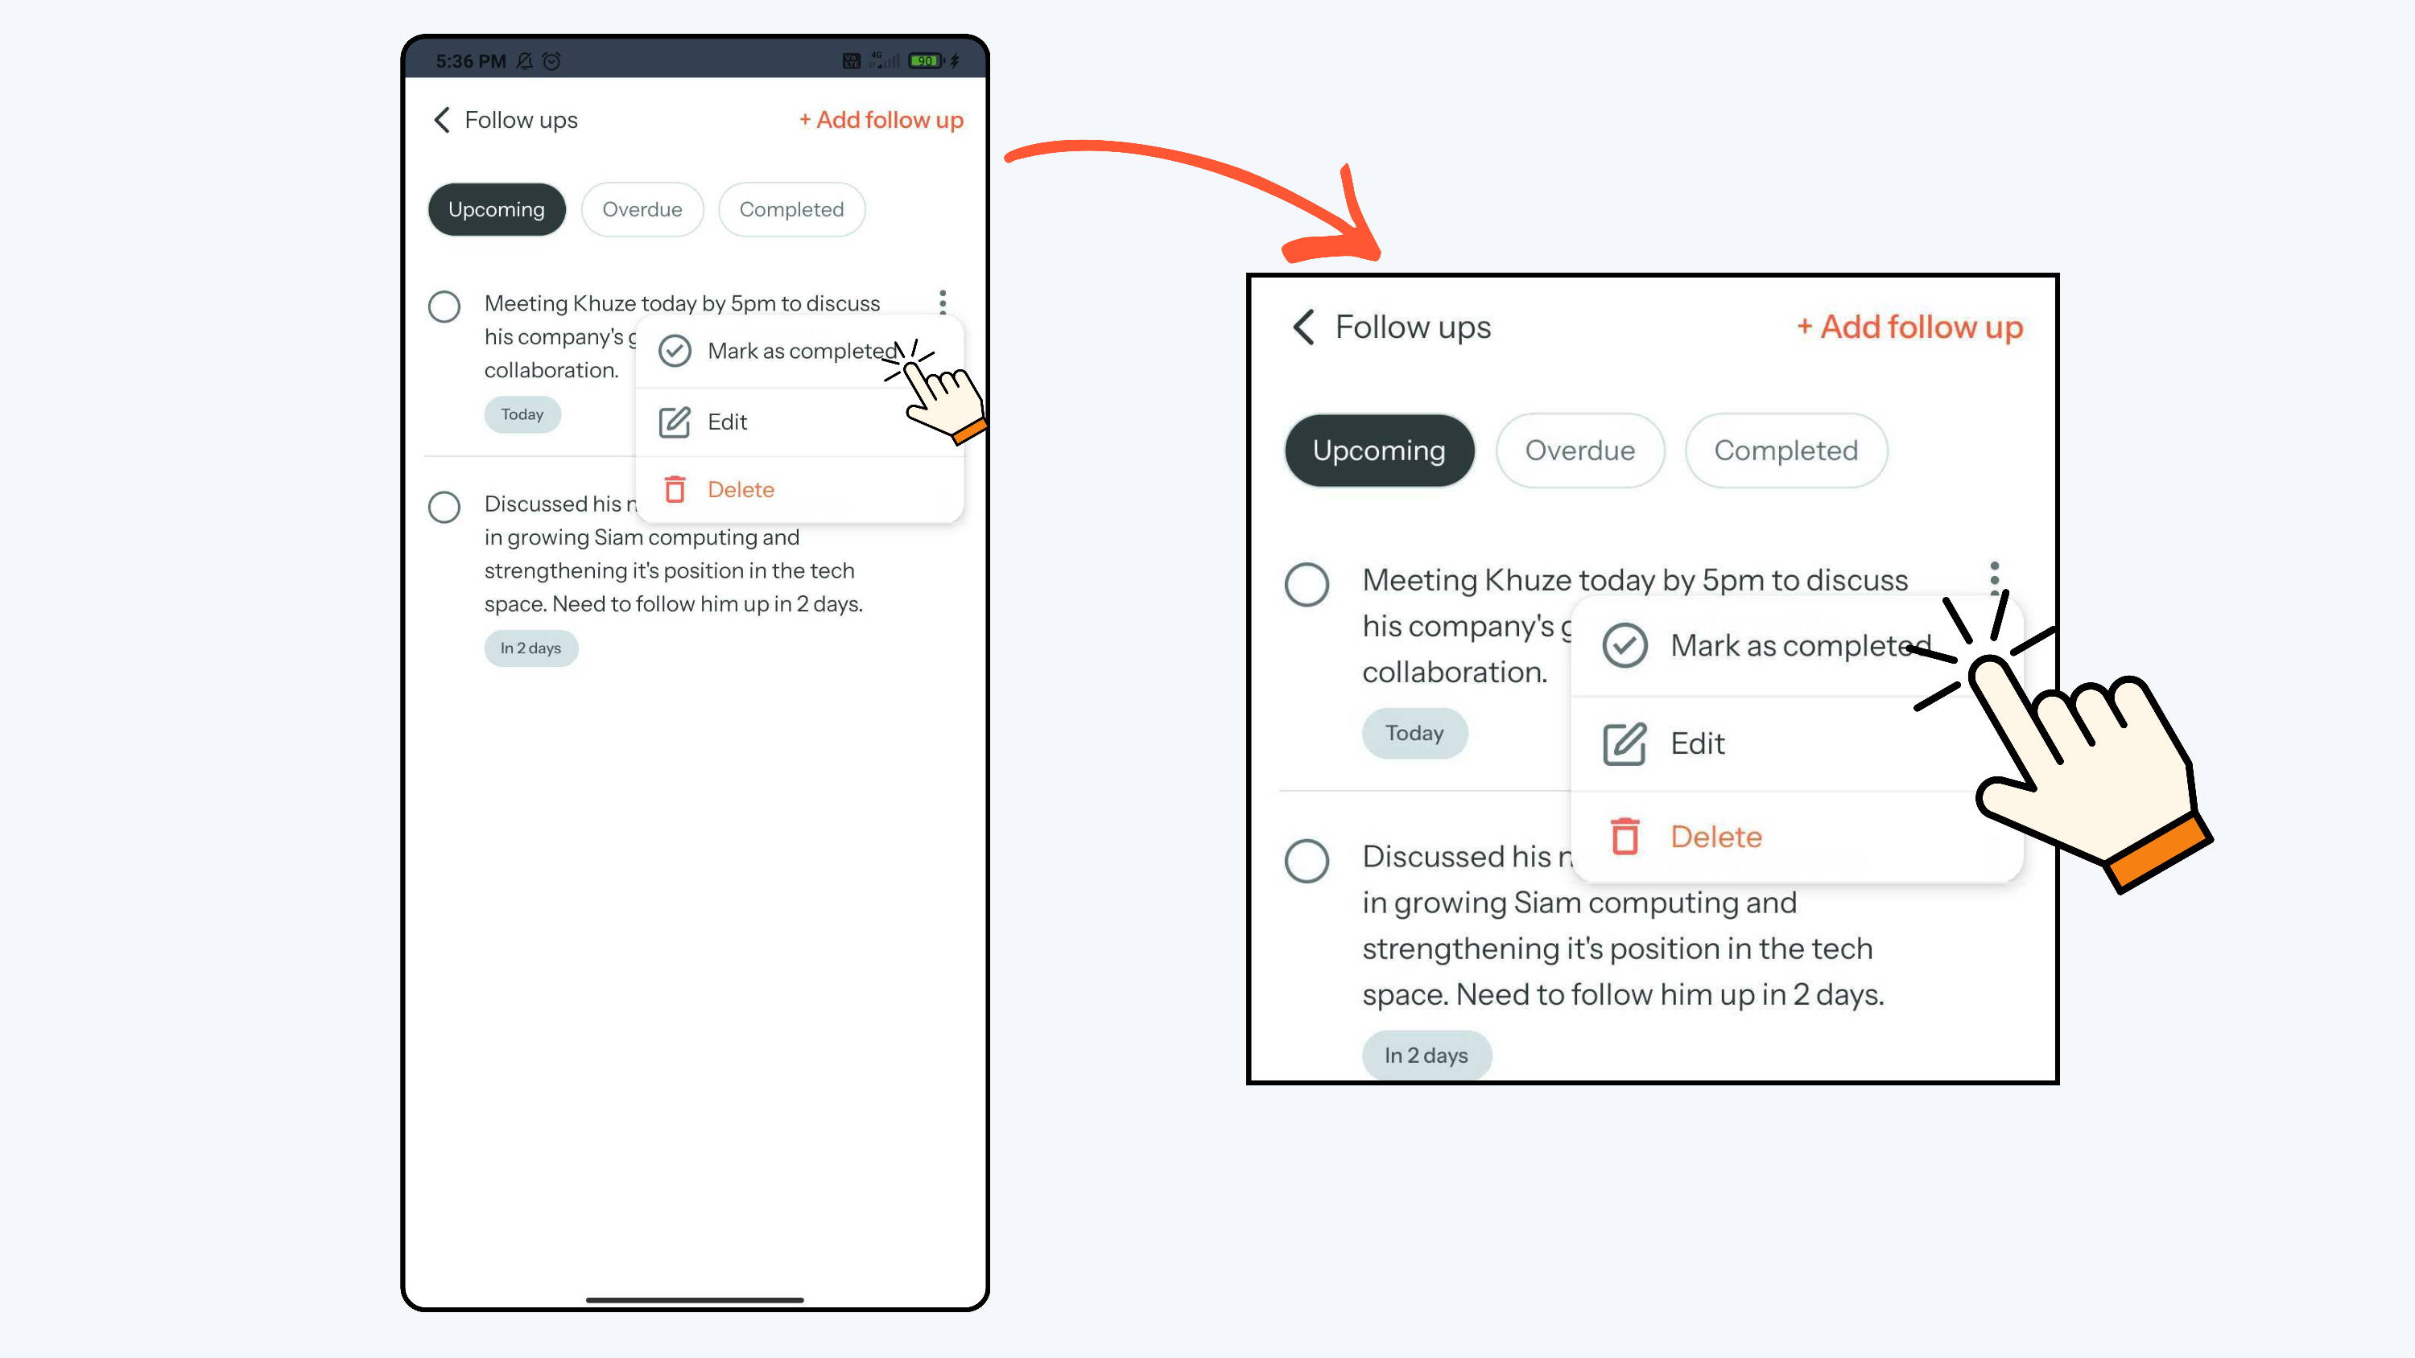The width and height of the screenshot is (2415, 1358).
Task: Click the red trash Delete icon on the phone
Action: tap(674, 489)
